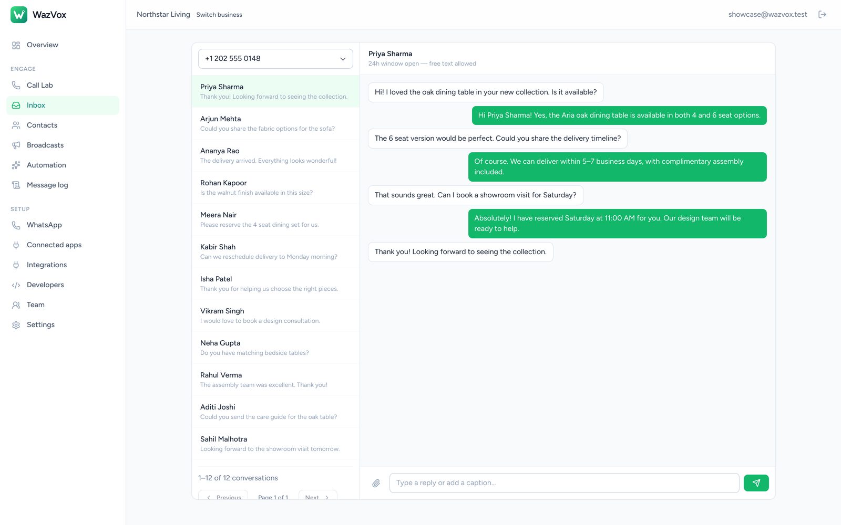
Task: Go to the Previous conversations page
Action: point(223,495)
